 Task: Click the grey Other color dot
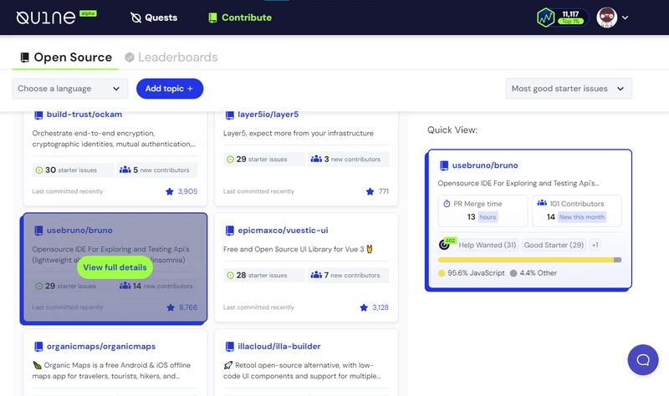(x=513, y=273)
